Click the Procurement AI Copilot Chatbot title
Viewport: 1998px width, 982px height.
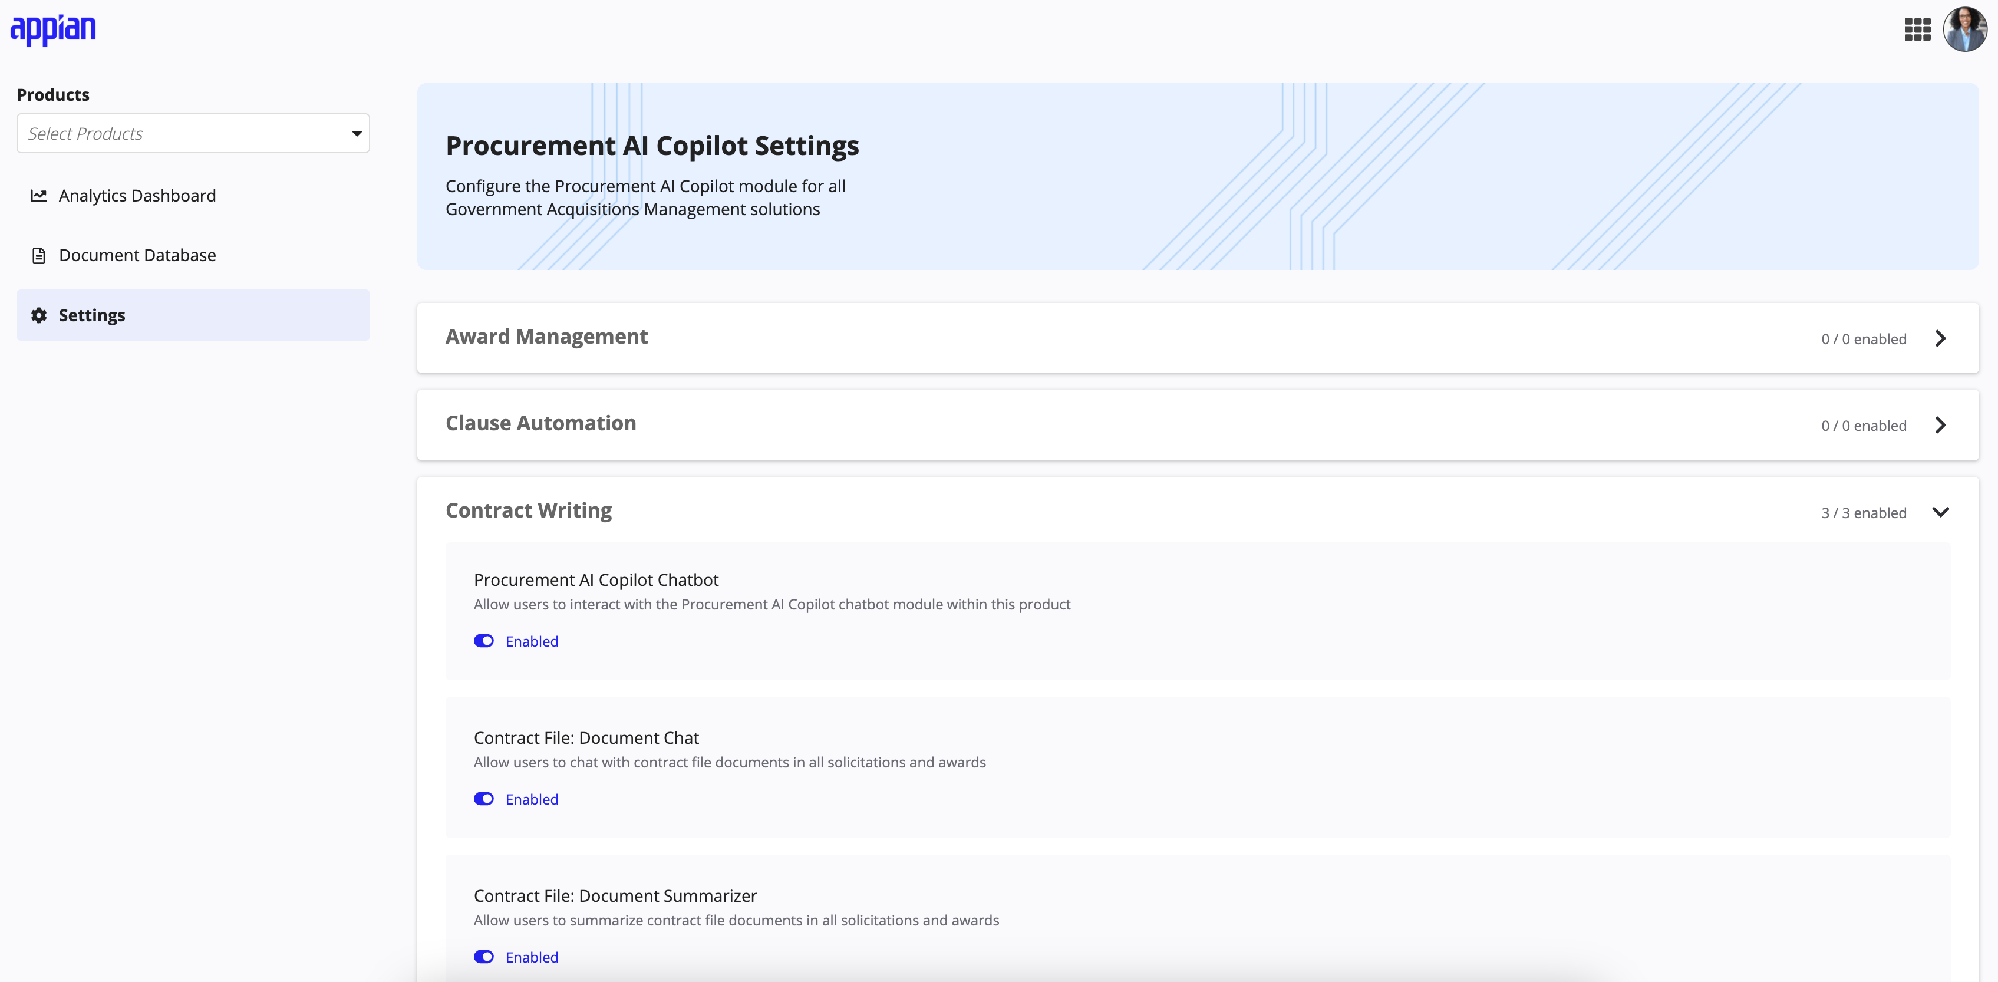coord(596,580)
